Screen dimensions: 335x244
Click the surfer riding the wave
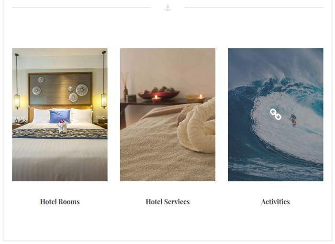[x=293, y=120]
